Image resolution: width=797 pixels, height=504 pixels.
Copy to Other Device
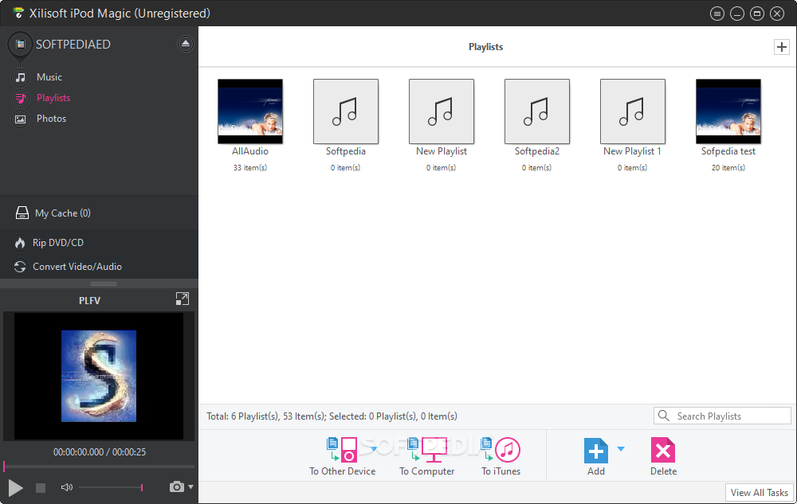pos(342,456)
